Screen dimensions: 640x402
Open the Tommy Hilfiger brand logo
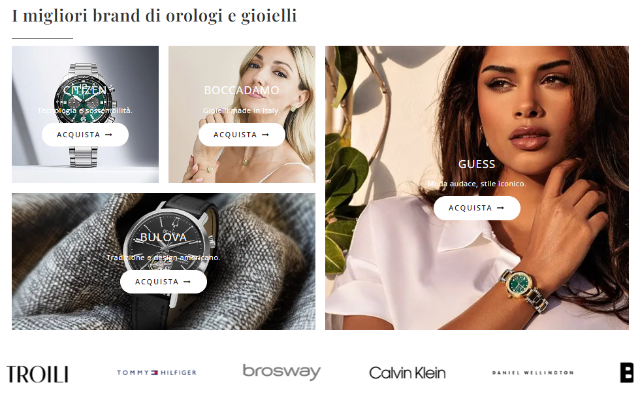click(x=157, y=373)
